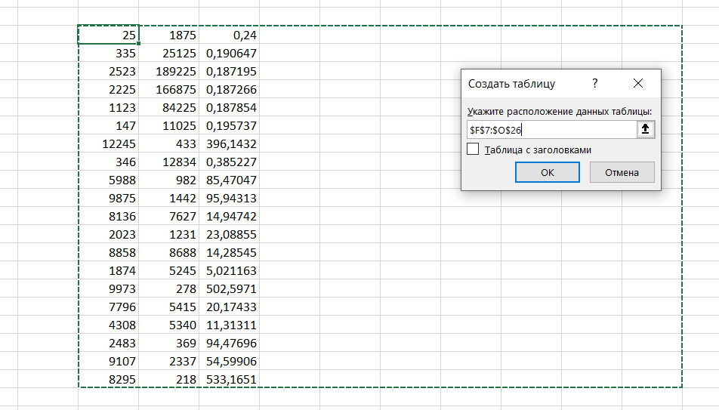Click the cell showing 0,24
The width and height of the screenshot is (719, 410).
[x=229, y=35]
